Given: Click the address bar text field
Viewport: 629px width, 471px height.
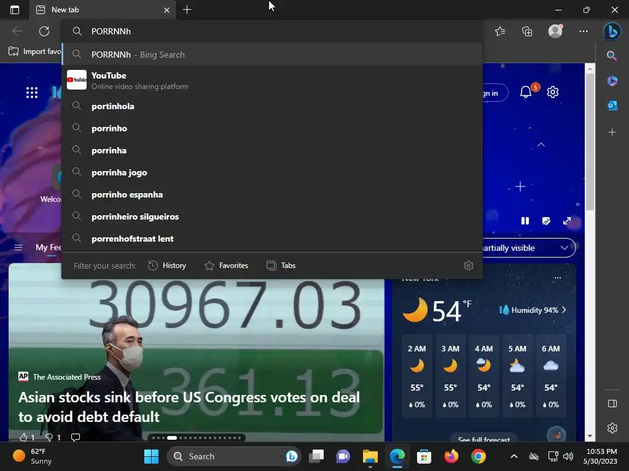Looking at the screenshot, I should [273, 31].
